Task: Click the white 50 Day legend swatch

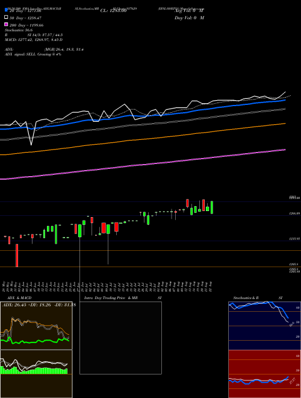Action: 7,17
